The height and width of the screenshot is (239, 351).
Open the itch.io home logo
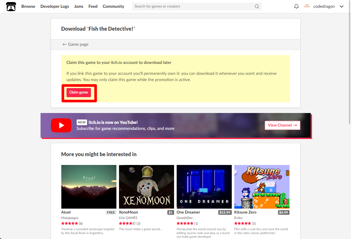pos(11,6)
